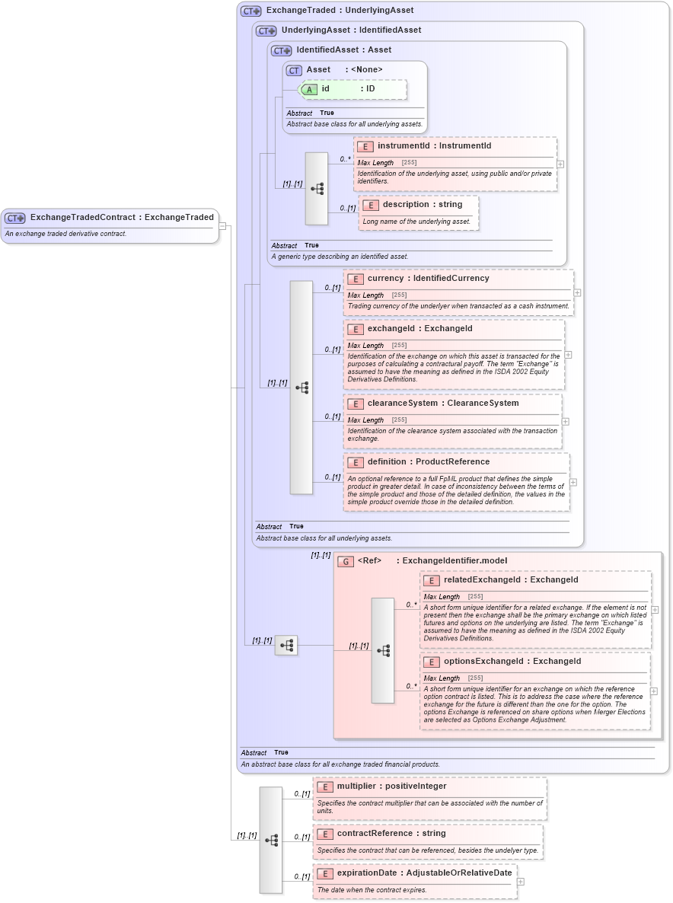Click the CT icon of Asset : <None>
The height and width of the screenshot is (903, 673).
point(294,70)
